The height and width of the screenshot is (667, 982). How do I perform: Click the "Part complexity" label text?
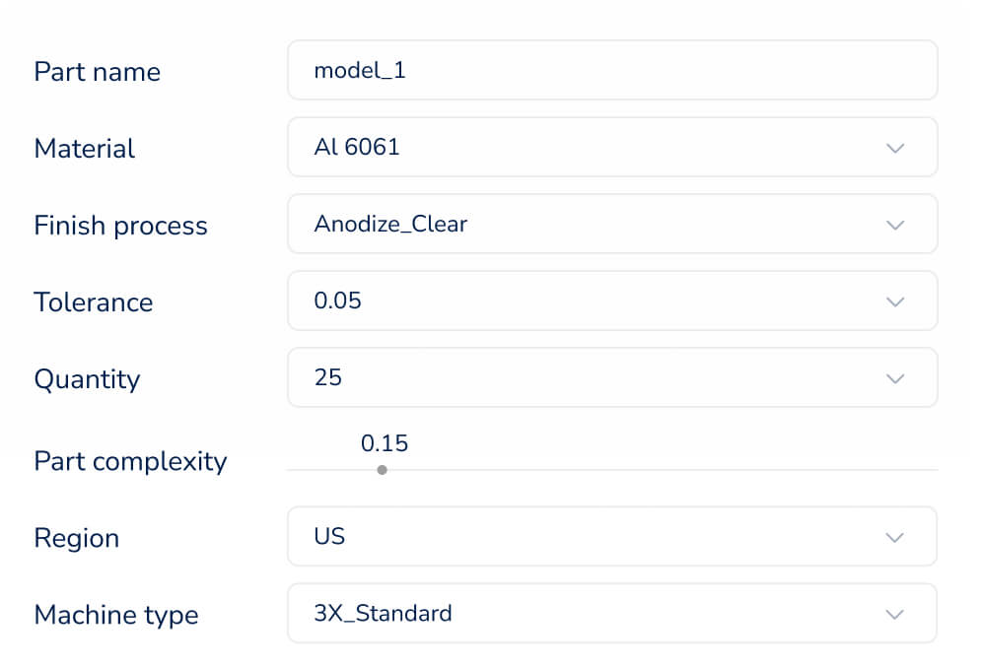[130, 461]
